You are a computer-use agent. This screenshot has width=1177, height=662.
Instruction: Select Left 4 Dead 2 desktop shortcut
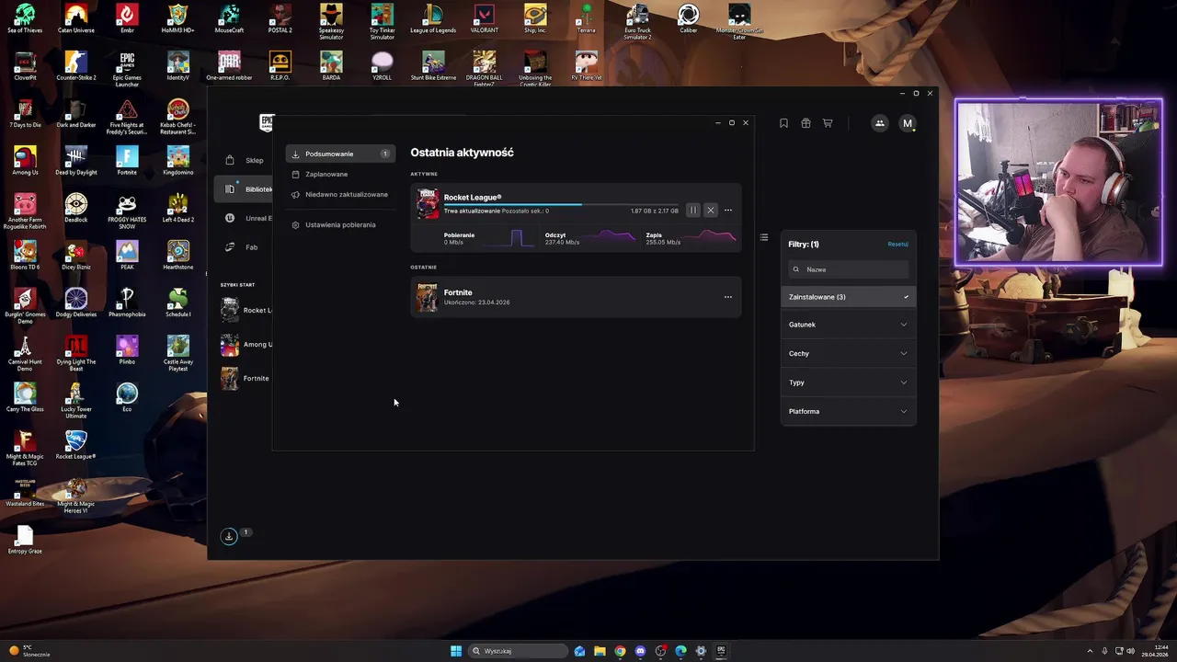(178, 208)
